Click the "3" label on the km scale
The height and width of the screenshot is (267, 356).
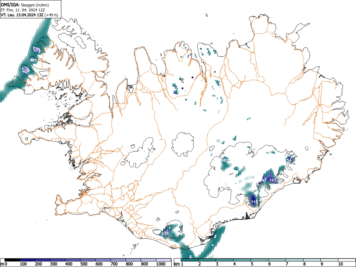pyautogui.click(x=217, y=264)
